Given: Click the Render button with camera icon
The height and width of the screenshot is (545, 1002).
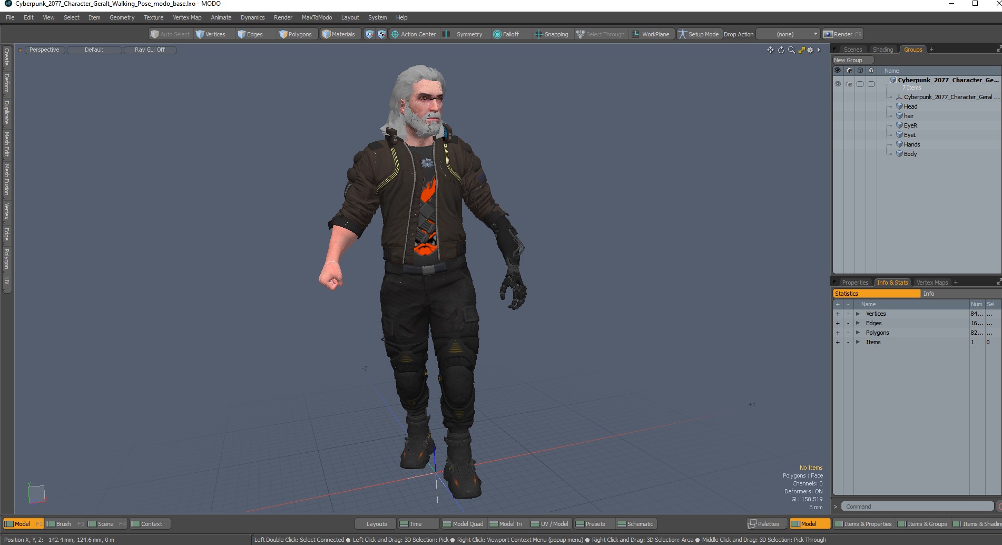Looking at the screenshot, I should 842,34.
